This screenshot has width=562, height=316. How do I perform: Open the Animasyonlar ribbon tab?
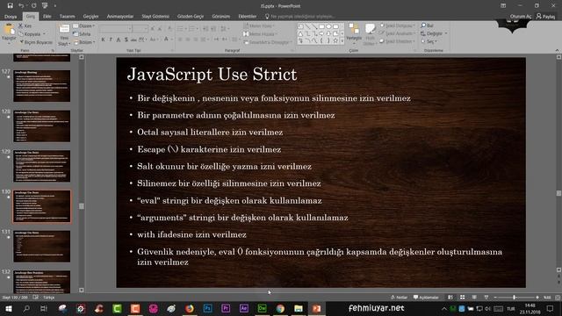(120, 17)
